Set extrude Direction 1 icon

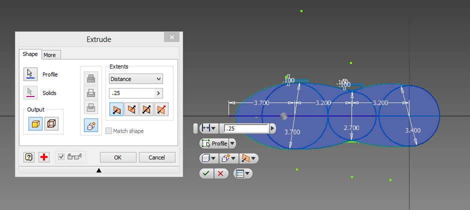point(116,109)
